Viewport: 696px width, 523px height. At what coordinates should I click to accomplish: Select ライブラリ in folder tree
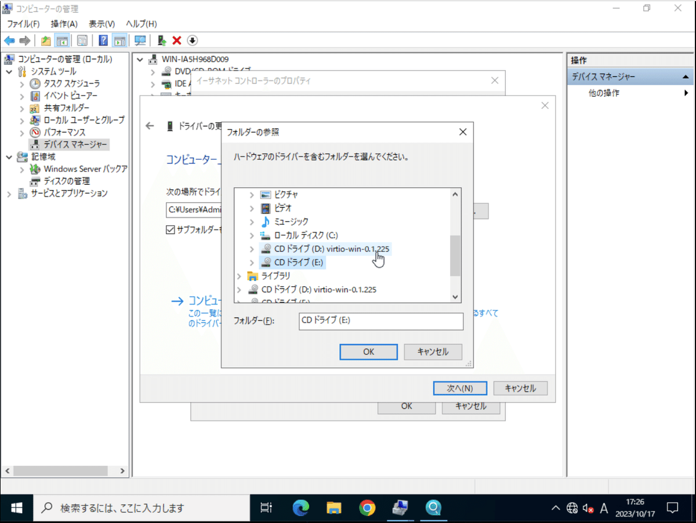pyautogui.click(x=275, y=276)
